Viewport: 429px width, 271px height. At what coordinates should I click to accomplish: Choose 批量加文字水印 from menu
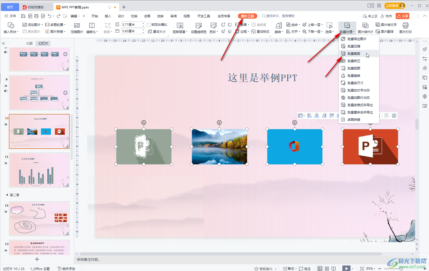(359, 90)
